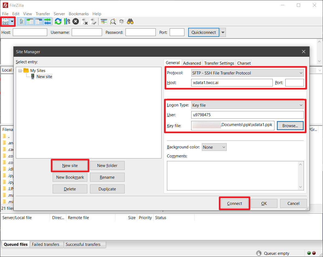Disconnect from server toolbar icon

(x=85, y=21)
